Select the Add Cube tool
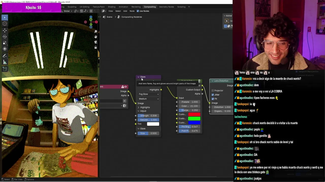The height and width of the screenshot is (182, 325). click(x=5, y=69)
